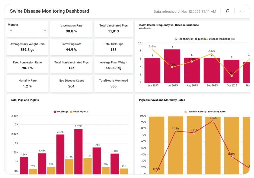Click the Total Hours Monitored value 365
This screenshot has width=254, height=178.
(113, 86)
